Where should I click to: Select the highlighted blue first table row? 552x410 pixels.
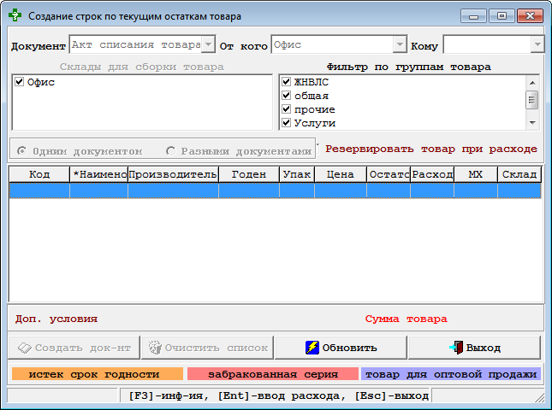tap(274, 190)
